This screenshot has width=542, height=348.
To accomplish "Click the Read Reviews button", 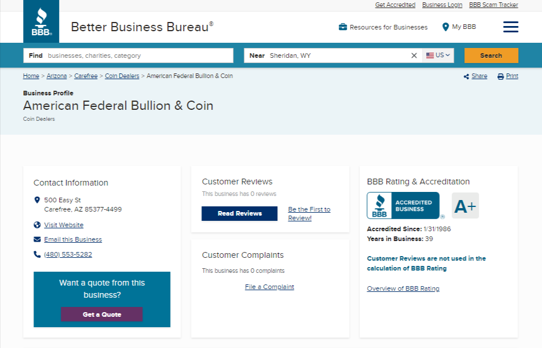I will (240, 213).
